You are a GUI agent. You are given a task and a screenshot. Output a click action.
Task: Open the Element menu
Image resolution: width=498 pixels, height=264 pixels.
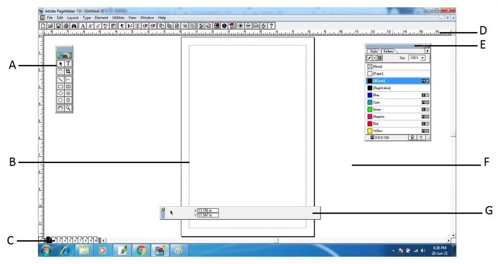[x=101, y=18]
